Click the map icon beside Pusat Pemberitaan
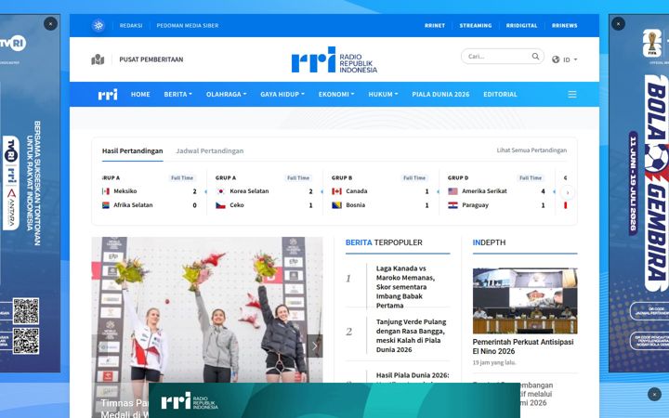 coord(98,59)
